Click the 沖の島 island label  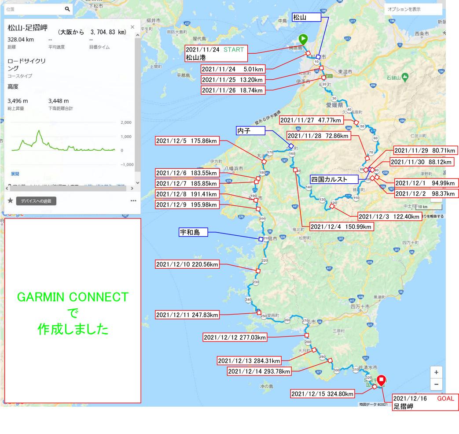266,386
